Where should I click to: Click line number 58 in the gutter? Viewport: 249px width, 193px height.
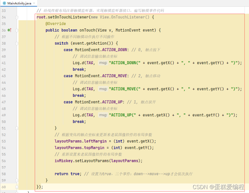click(x=4, y=174)
